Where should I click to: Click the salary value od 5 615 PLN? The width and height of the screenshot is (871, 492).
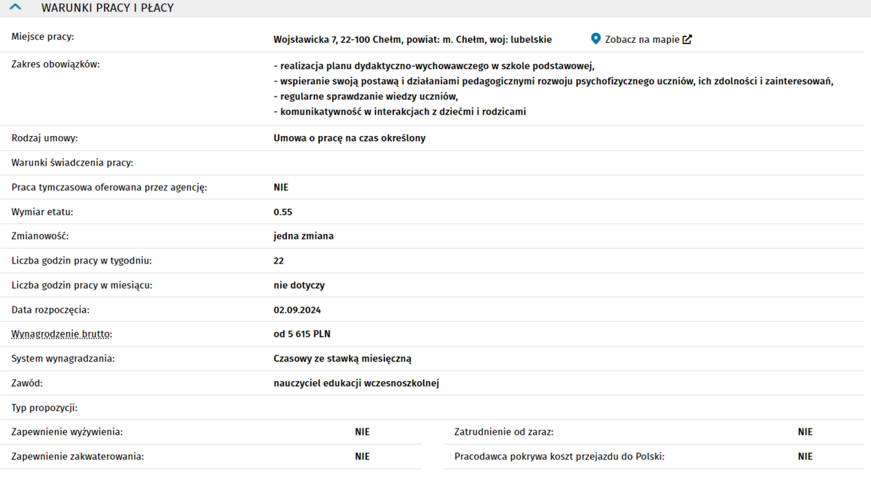(x=302, y=334)
